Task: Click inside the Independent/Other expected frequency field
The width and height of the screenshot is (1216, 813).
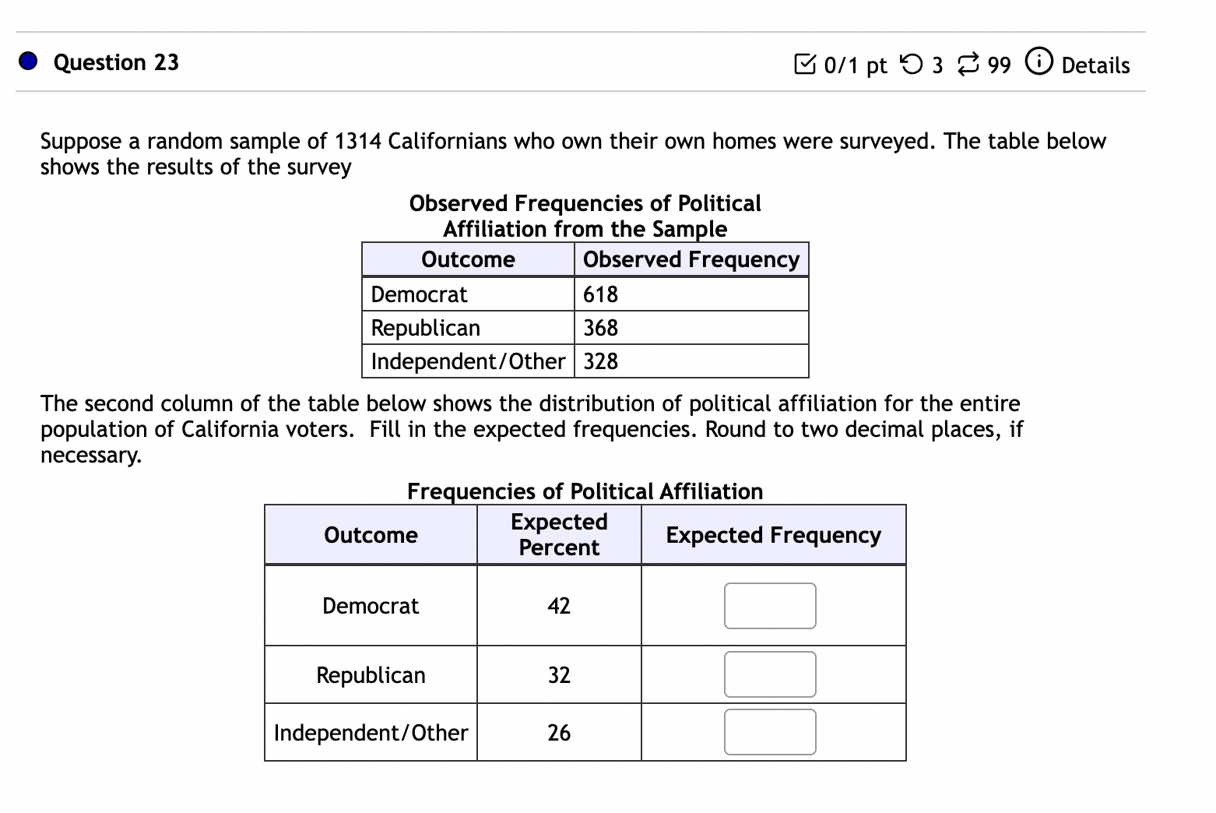Action: tap(769, 732)
